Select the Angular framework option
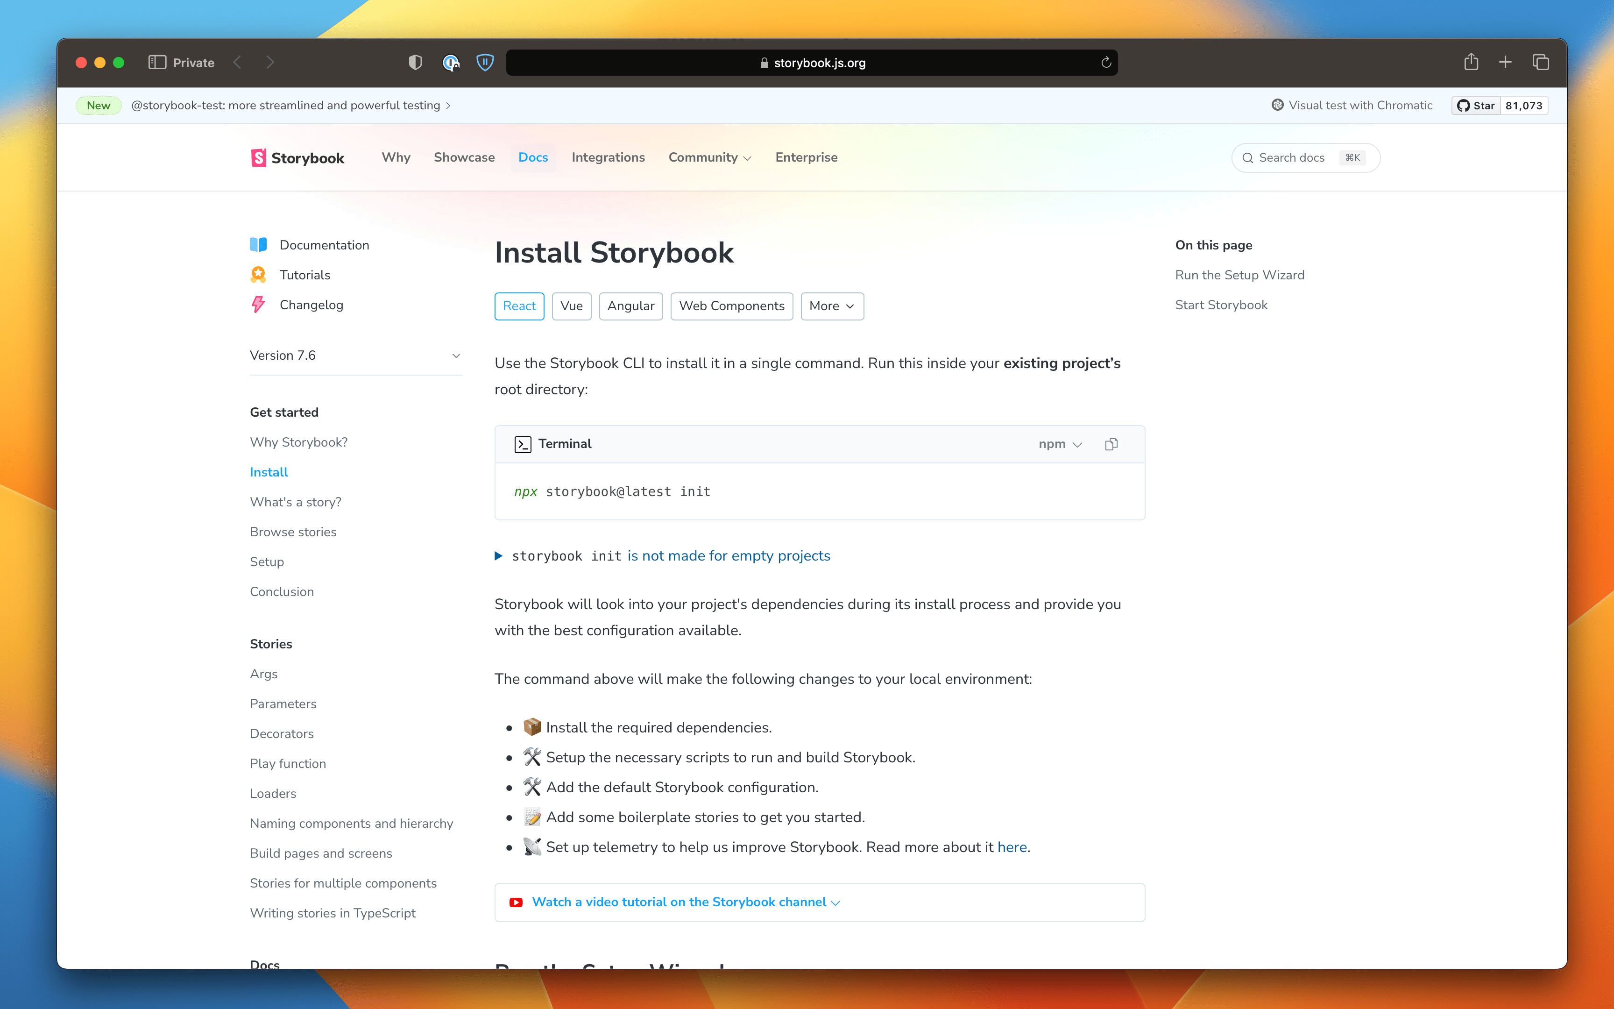The height and width of the screenshot is (1009, 1614). pyautogui.click(x=630, y=306)
